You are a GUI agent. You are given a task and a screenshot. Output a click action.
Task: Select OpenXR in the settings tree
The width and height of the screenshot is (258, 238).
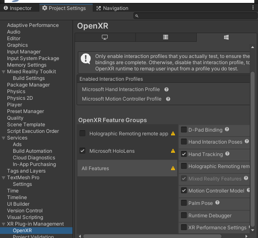[36, 231]
